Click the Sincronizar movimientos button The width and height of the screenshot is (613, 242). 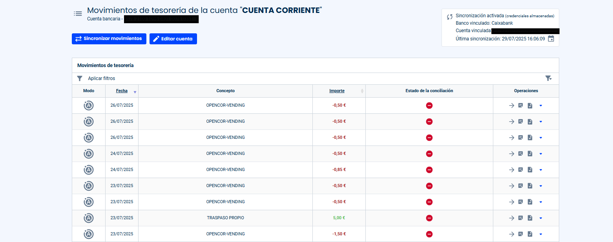pyautogui.click(x=109, y=39)
